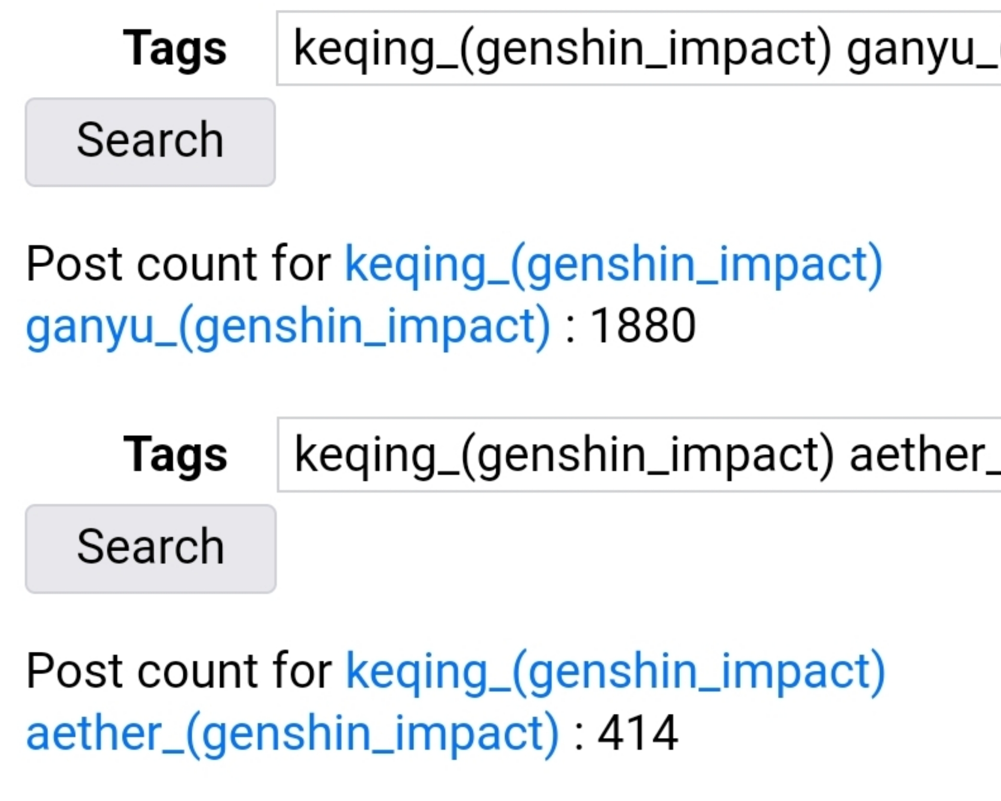
Task: Open keqing_(genshin_impact) link above ganyu link
Action: (x=614, y=264)
